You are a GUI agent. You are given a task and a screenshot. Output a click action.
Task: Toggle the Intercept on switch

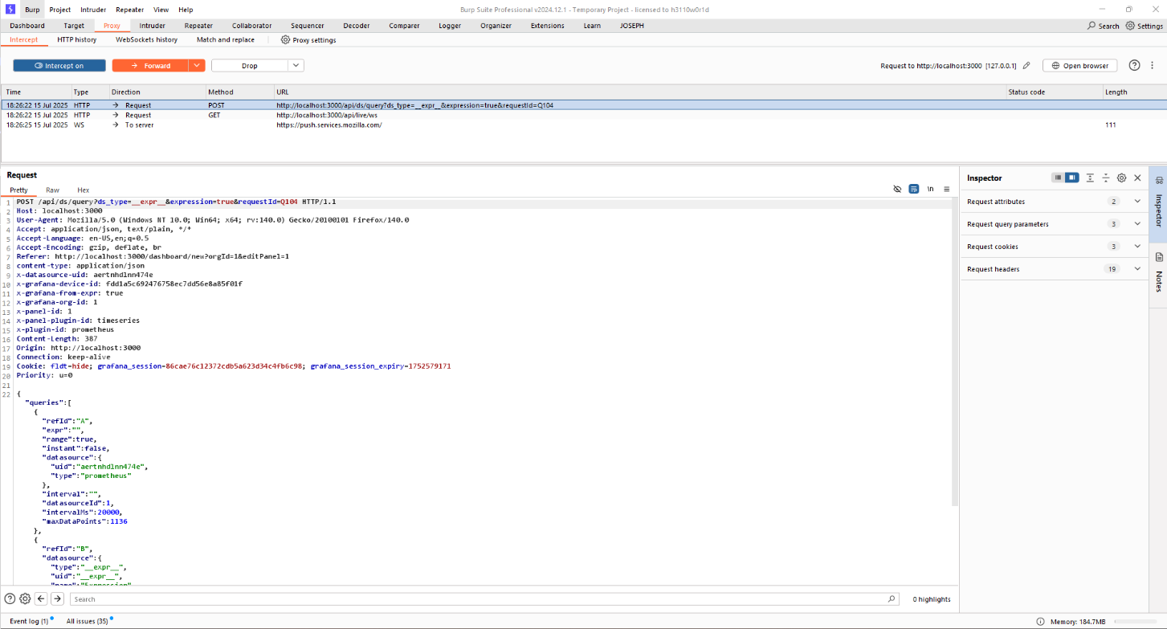[x=59, y=66]
